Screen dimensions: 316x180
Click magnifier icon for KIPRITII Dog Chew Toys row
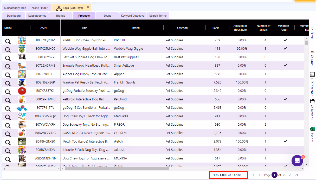click(x=8, y=41)
